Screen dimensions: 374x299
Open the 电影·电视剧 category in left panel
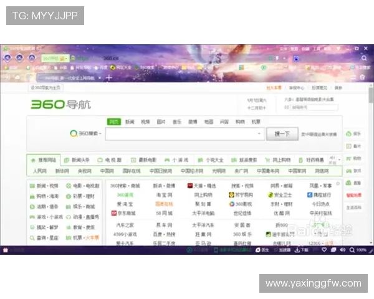point(82,186)
